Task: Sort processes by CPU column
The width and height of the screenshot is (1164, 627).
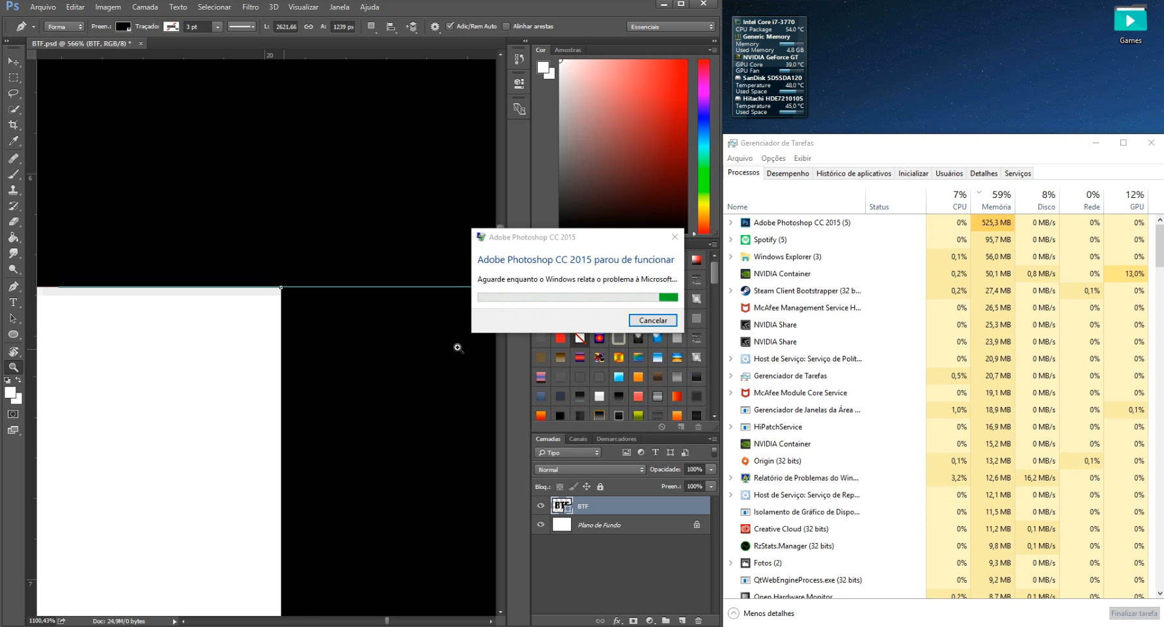Action: coord(949,201)
